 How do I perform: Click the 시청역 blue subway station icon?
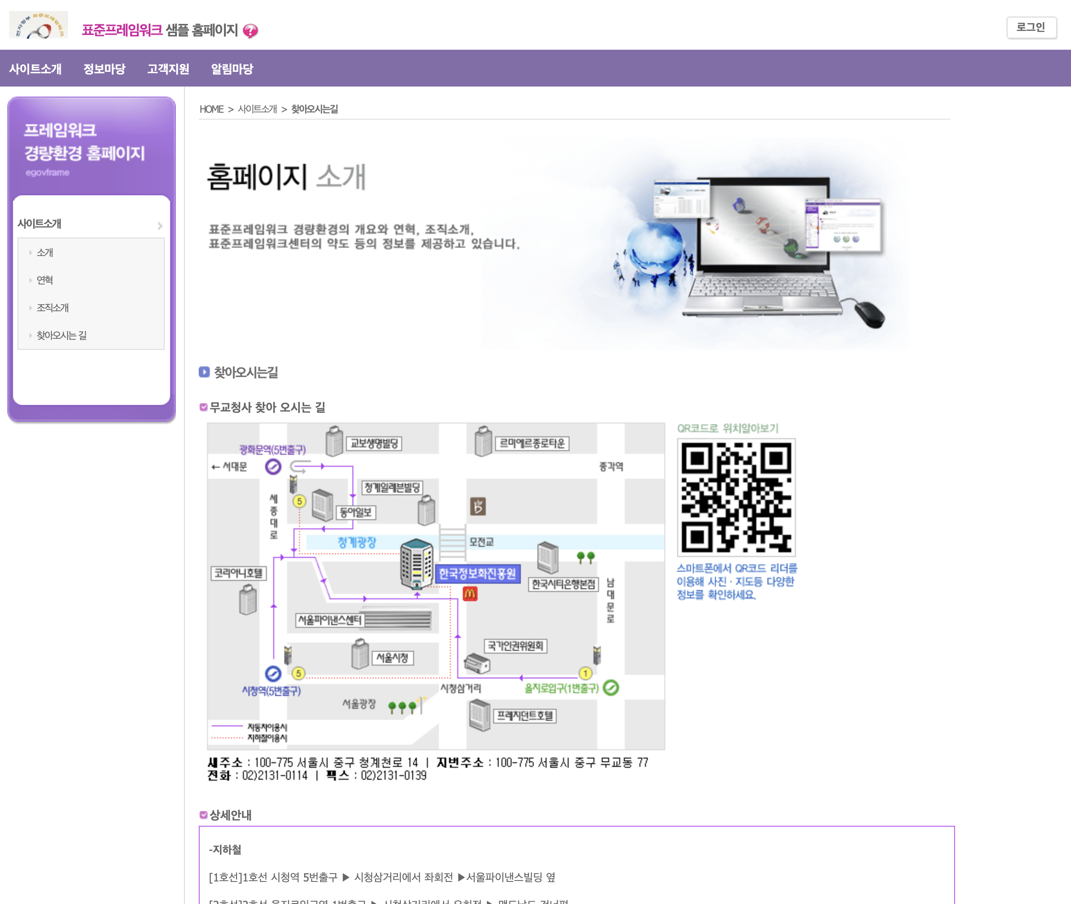[x=273, y=673]
